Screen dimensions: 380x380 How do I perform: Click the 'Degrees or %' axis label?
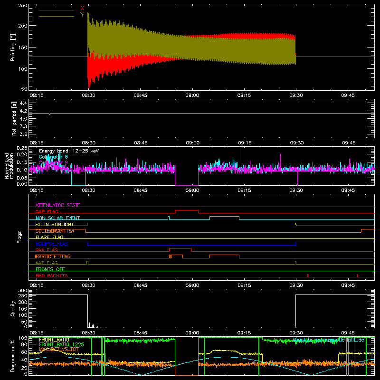13,356
